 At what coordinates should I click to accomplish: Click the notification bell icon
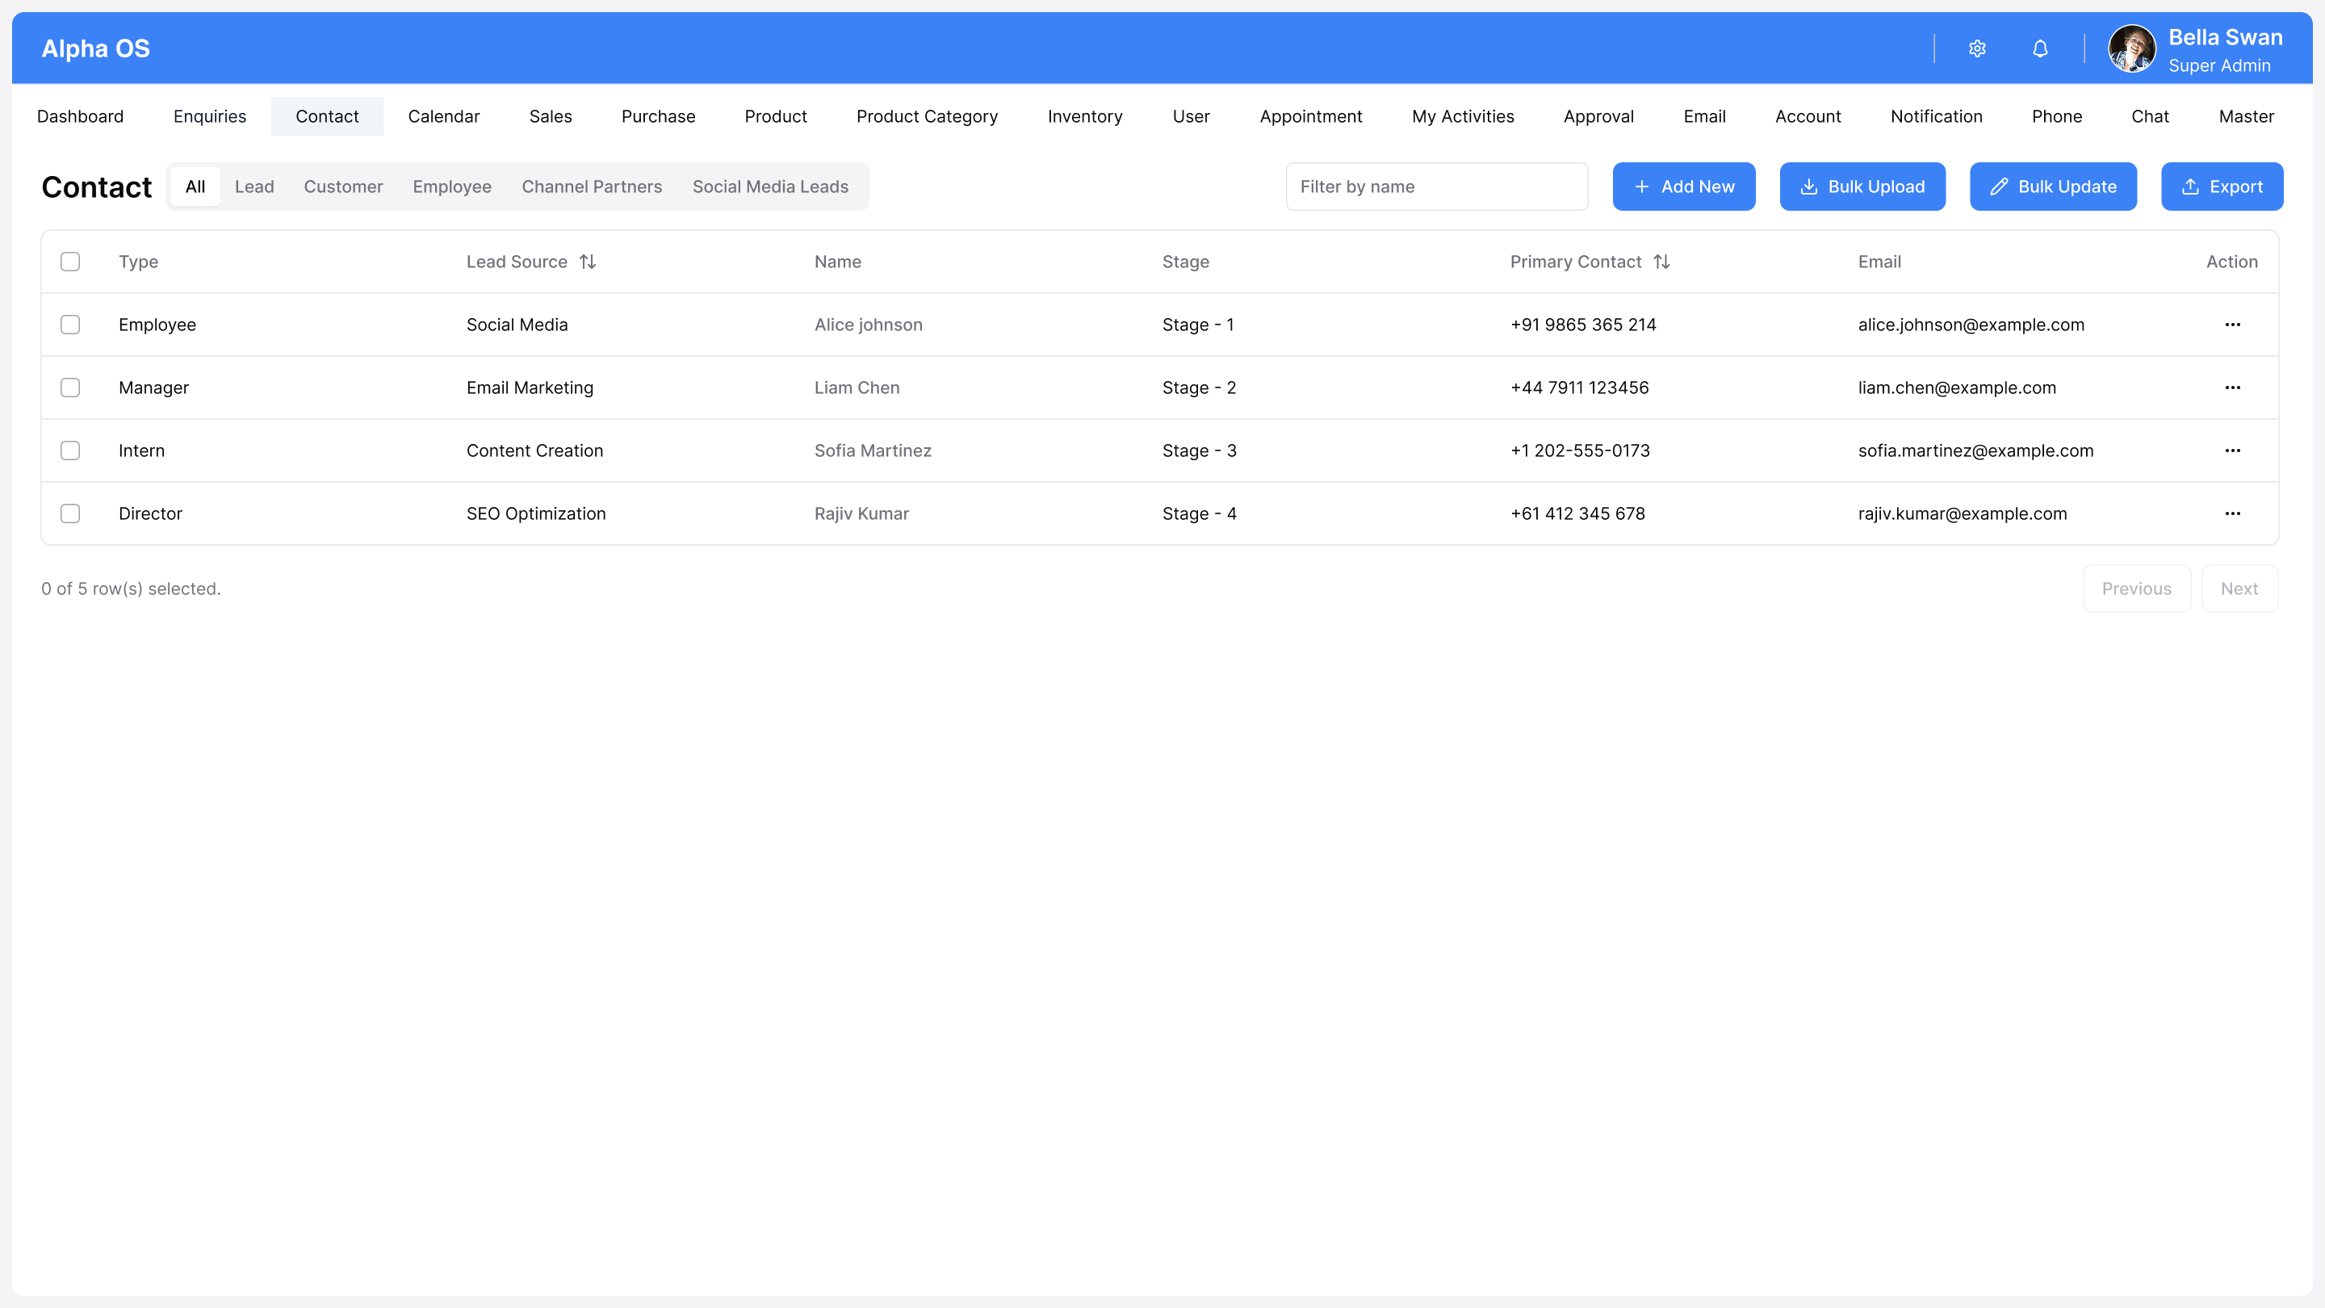2040,48
